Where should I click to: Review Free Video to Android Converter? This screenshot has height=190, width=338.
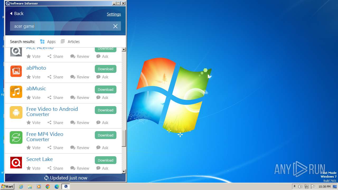tap(80, 123)
